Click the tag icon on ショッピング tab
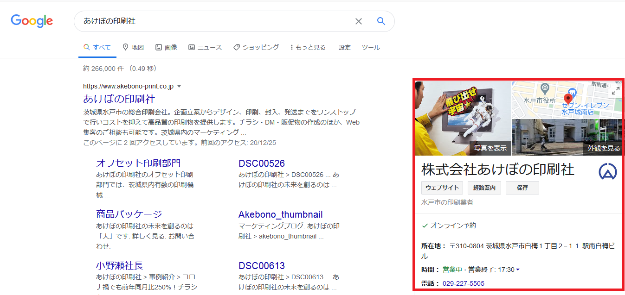 [236, 47]
